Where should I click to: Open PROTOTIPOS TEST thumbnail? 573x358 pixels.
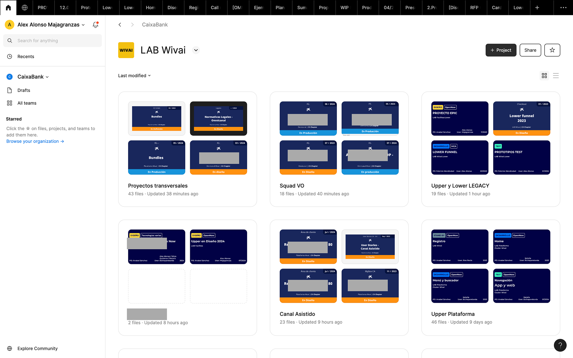[522, 158]
